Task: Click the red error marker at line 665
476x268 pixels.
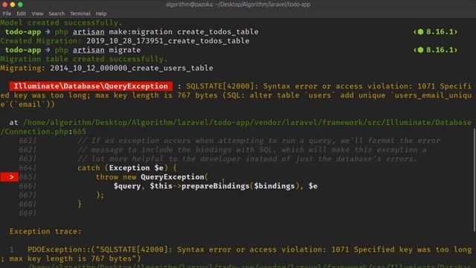Action: pyautogui.click(x=10, y=177)
